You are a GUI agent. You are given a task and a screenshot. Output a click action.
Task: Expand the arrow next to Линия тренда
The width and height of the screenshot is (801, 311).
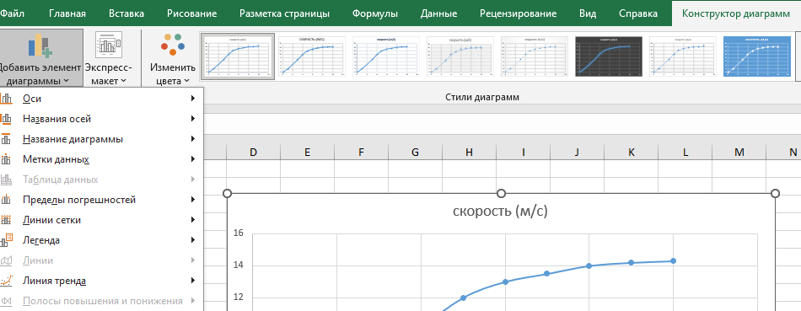click(x=193, y=281)
